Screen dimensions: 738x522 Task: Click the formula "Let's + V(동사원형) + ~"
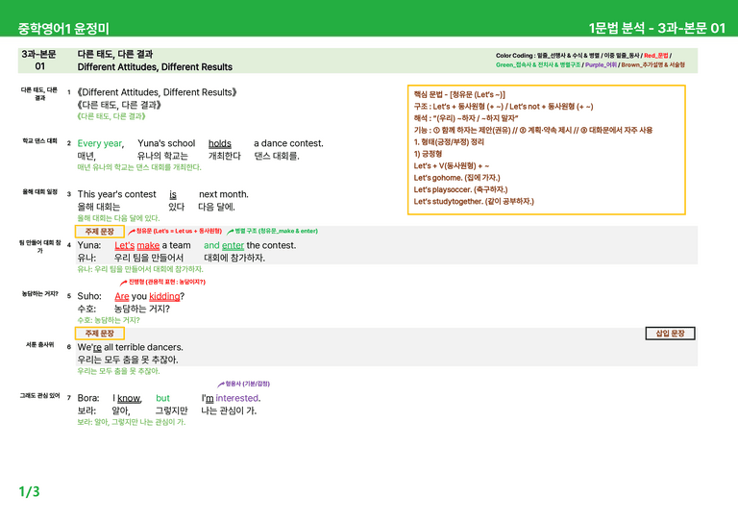point(452,165)
